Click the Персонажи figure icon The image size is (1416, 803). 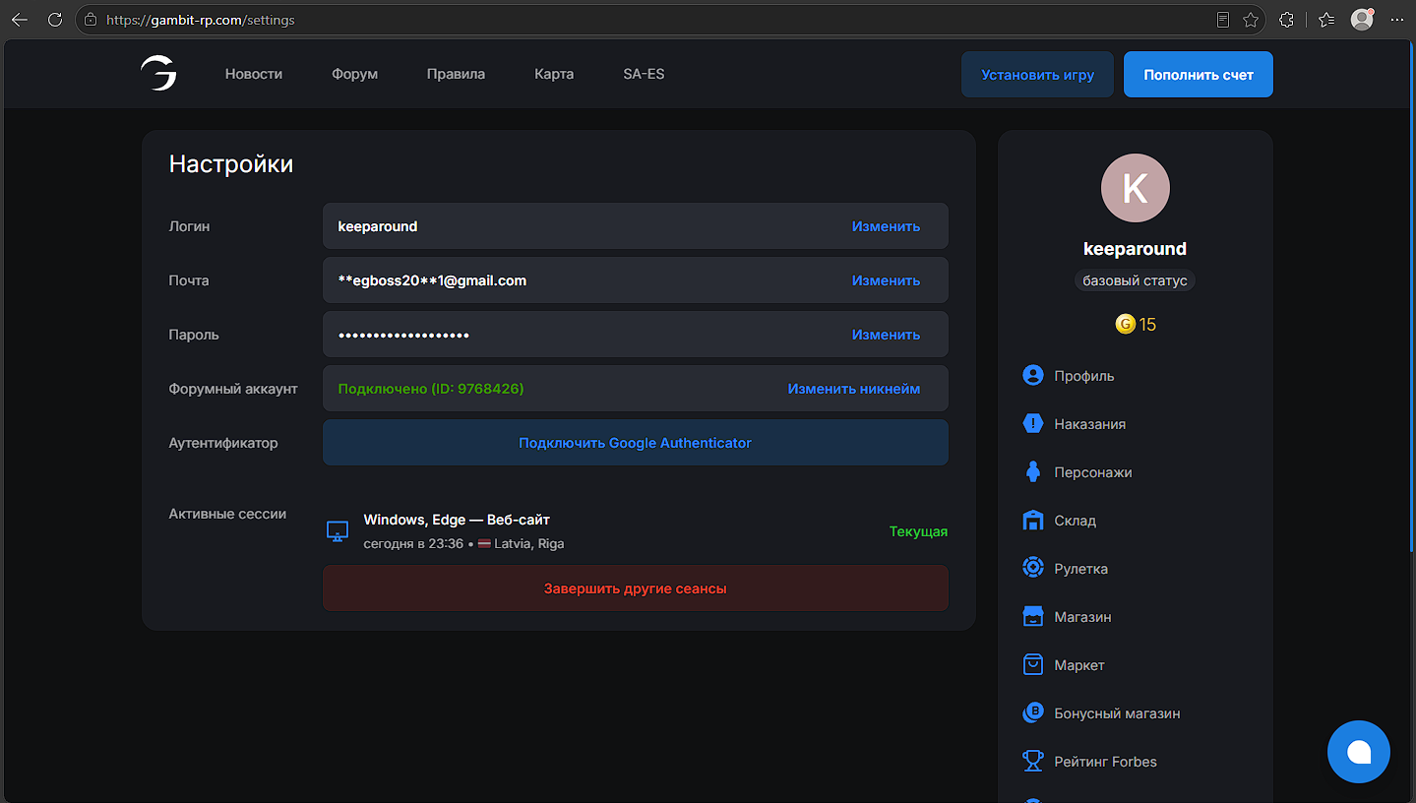[x=1032, y=471]
